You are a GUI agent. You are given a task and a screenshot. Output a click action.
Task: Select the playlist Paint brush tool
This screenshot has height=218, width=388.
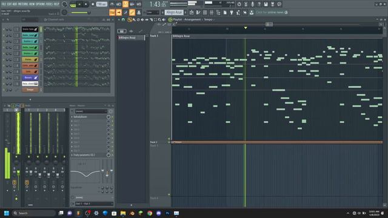[x=134, y=19]
